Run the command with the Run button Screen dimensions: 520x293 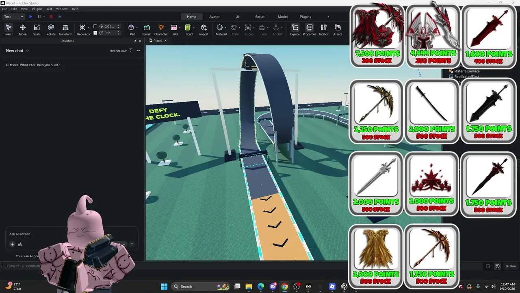pyautogui.click(x=511, y=266)
